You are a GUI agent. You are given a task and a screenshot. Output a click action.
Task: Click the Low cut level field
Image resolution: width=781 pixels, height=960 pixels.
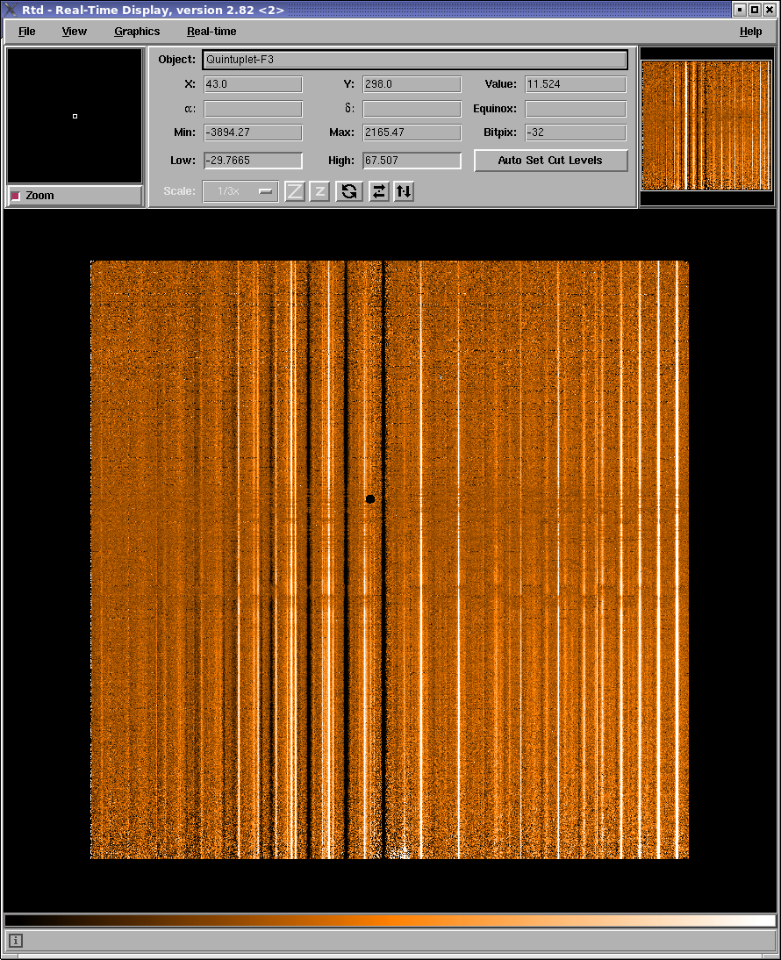pos(253,161)
